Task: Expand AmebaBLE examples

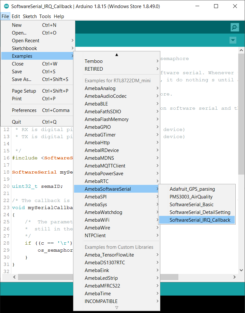Action: tap(117, 104)
